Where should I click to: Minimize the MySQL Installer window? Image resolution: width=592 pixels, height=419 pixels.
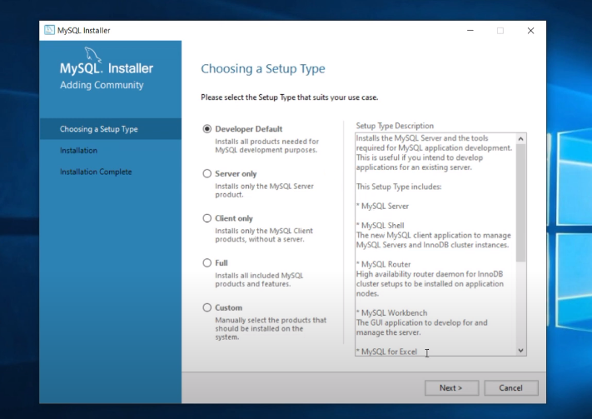coord(470,31)
